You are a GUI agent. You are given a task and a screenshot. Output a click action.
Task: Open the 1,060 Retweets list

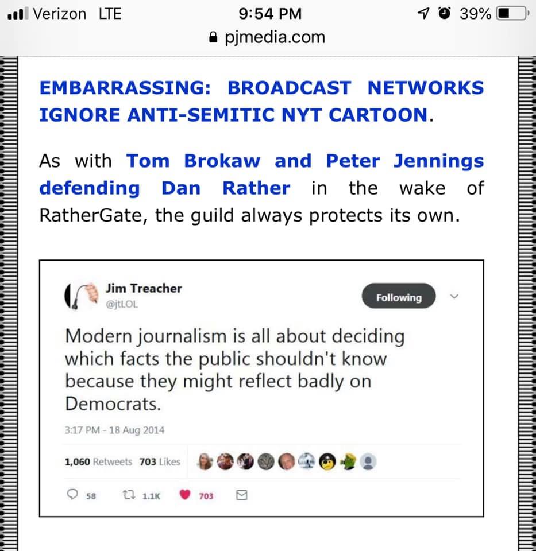(98, 461)
